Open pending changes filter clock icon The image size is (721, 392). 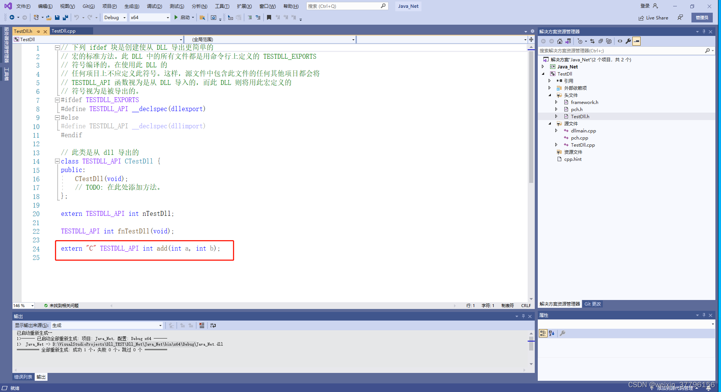pyautogui.click(x=580, y=41)
